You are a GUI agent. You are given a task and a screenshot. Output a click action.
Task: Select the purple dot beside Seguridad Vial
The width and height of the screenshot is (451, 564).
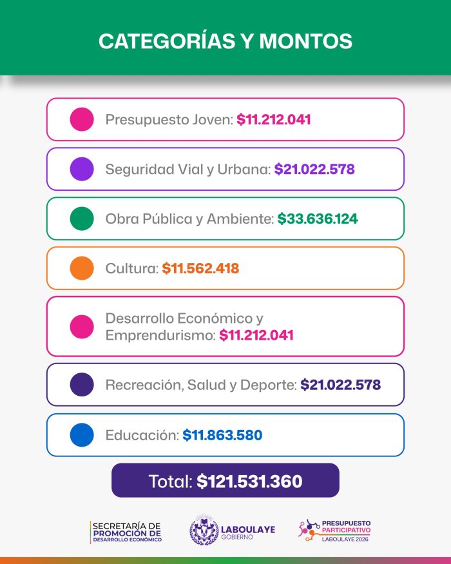pyautogui.click(x=82, y=169)
